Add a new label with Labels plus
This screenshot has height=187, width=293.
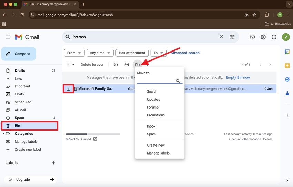pos(54,163)
